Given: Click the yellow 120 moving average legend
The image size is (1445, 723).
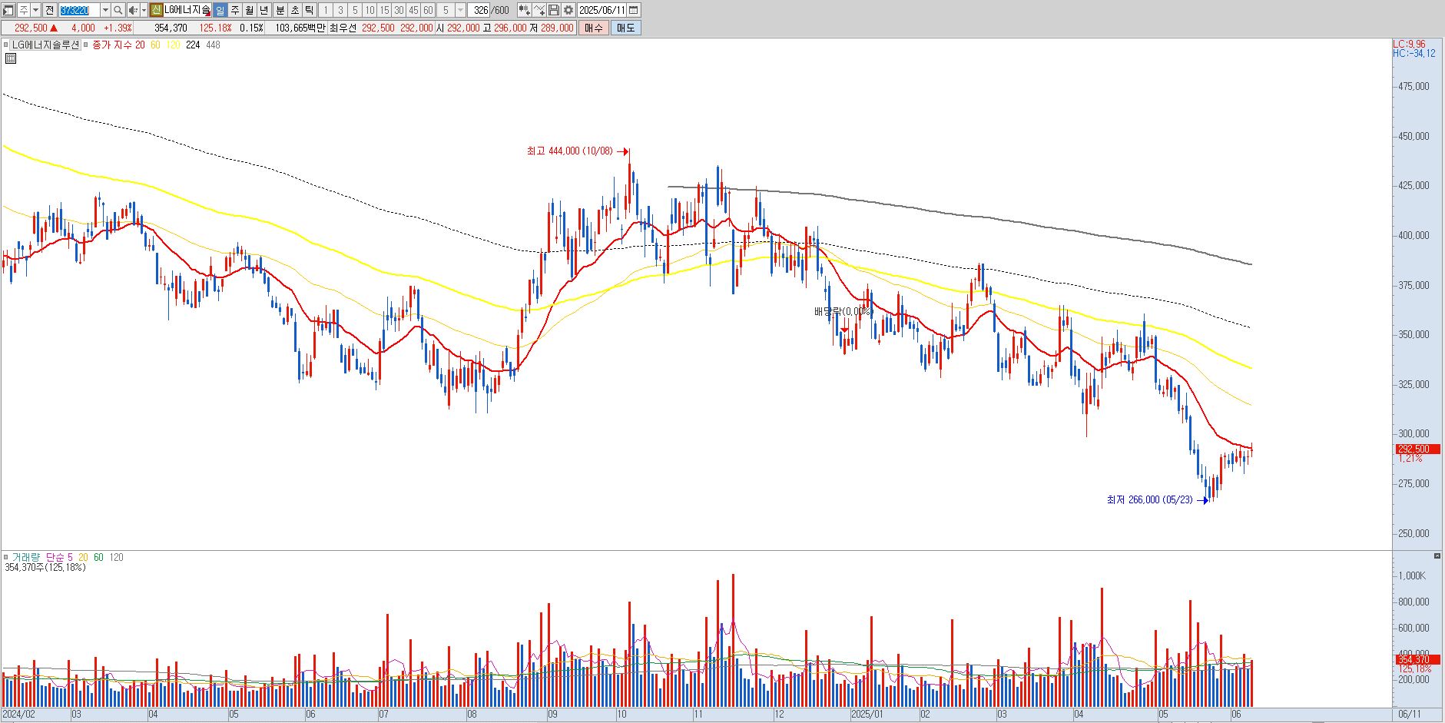Looking at the screenshot, I should coord(173,45).
